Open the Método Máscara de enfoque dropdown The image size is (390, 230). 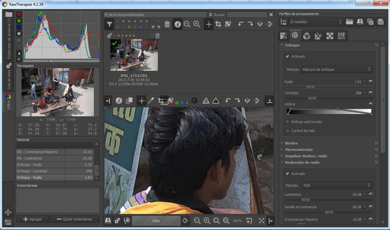[x=337, y=69]
